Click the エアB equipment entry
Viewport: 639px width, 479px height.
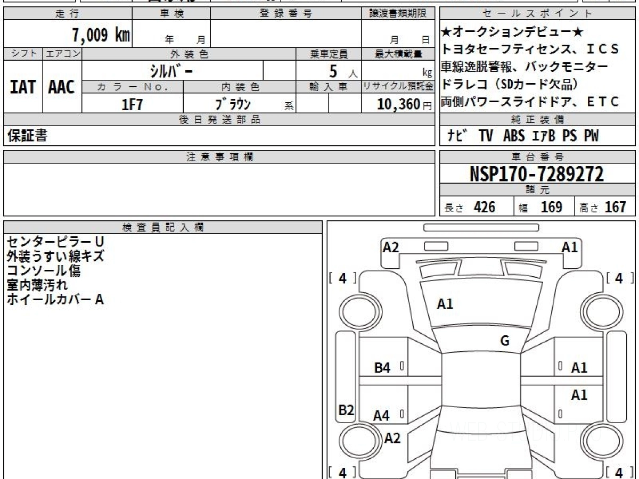pos(544,136)
